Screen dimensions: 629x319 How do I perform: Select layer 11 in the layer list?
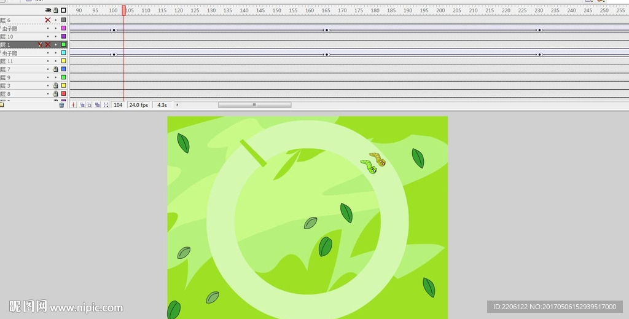coord(18,61)
